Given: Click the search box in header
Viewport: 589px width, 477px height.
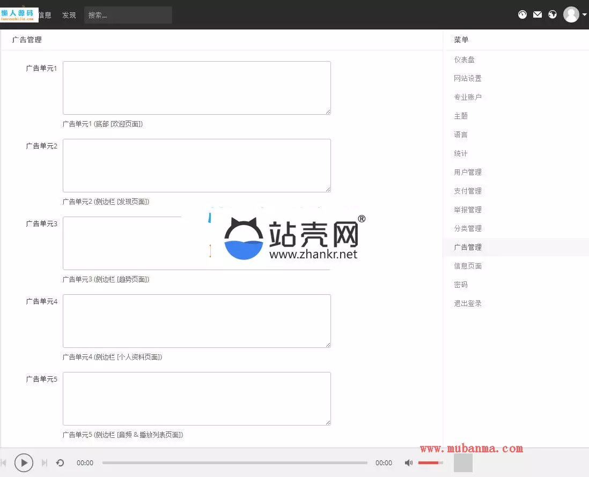Looking at the screenshot, I should (x=128, y=15).
